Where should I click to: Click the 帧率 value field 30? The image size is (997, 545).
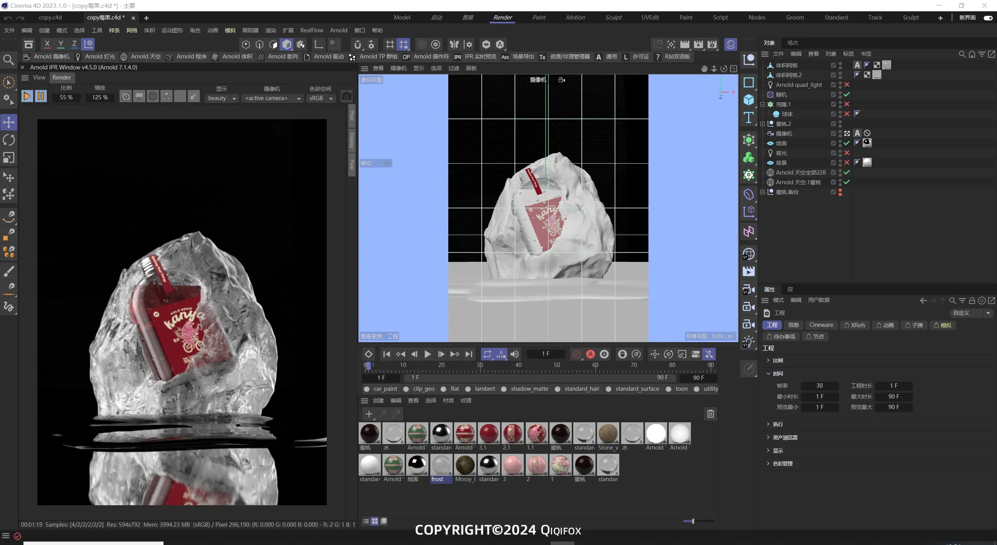pos(819,386)
